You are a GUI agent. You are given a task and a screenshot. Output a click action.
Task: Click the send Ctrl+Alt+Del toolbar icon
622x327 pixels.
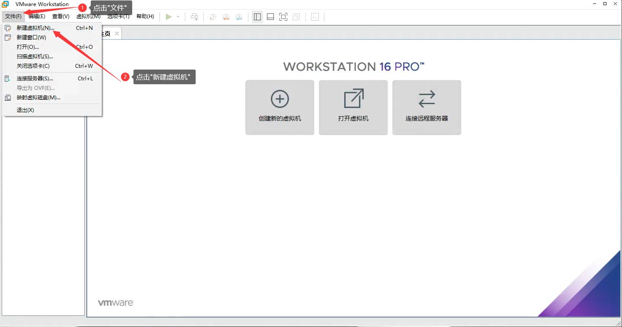[x=195, y=17]
